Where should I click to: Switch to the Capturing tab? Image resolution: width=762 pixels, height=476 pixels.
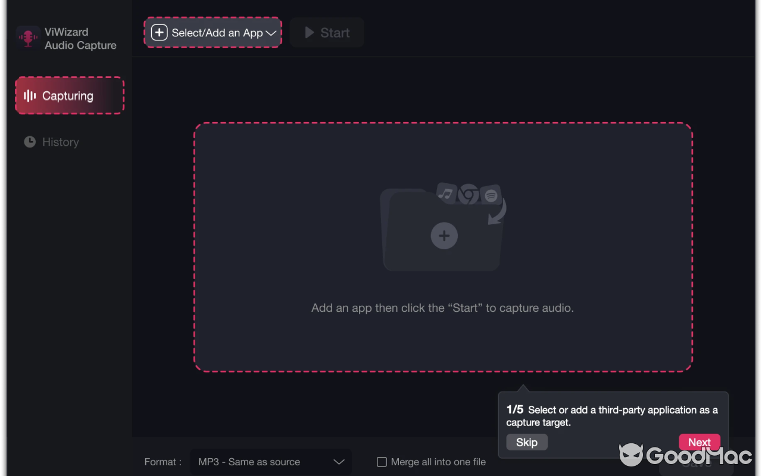68,95
